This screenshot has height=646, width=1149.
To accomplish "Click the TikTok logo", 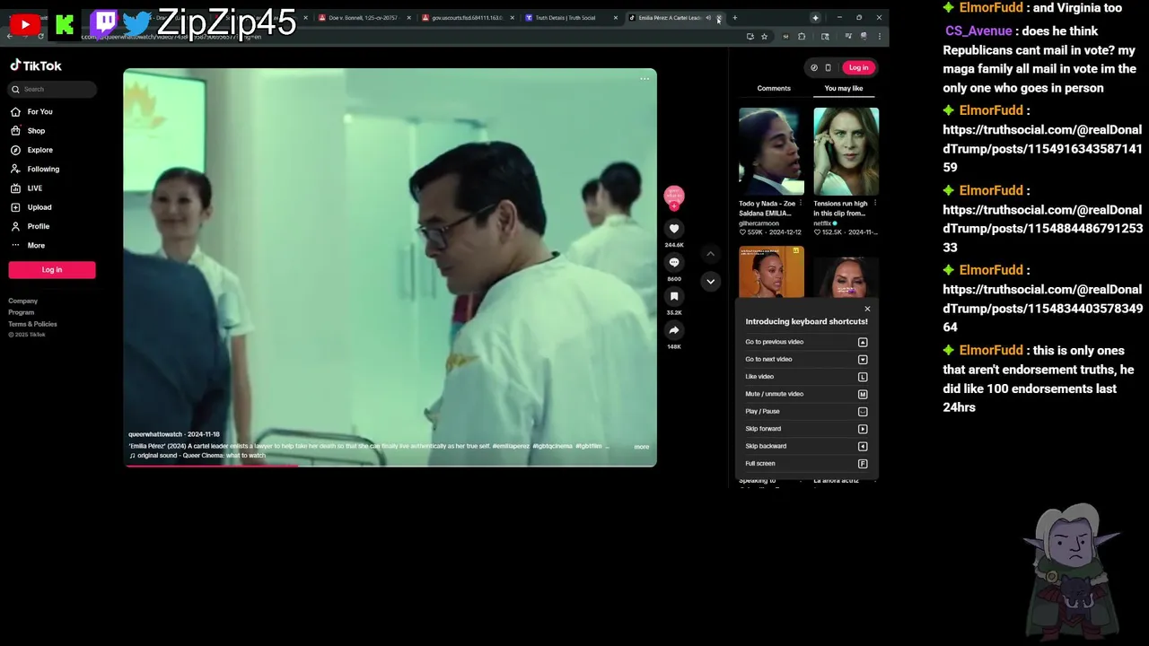I will (36, 65).
